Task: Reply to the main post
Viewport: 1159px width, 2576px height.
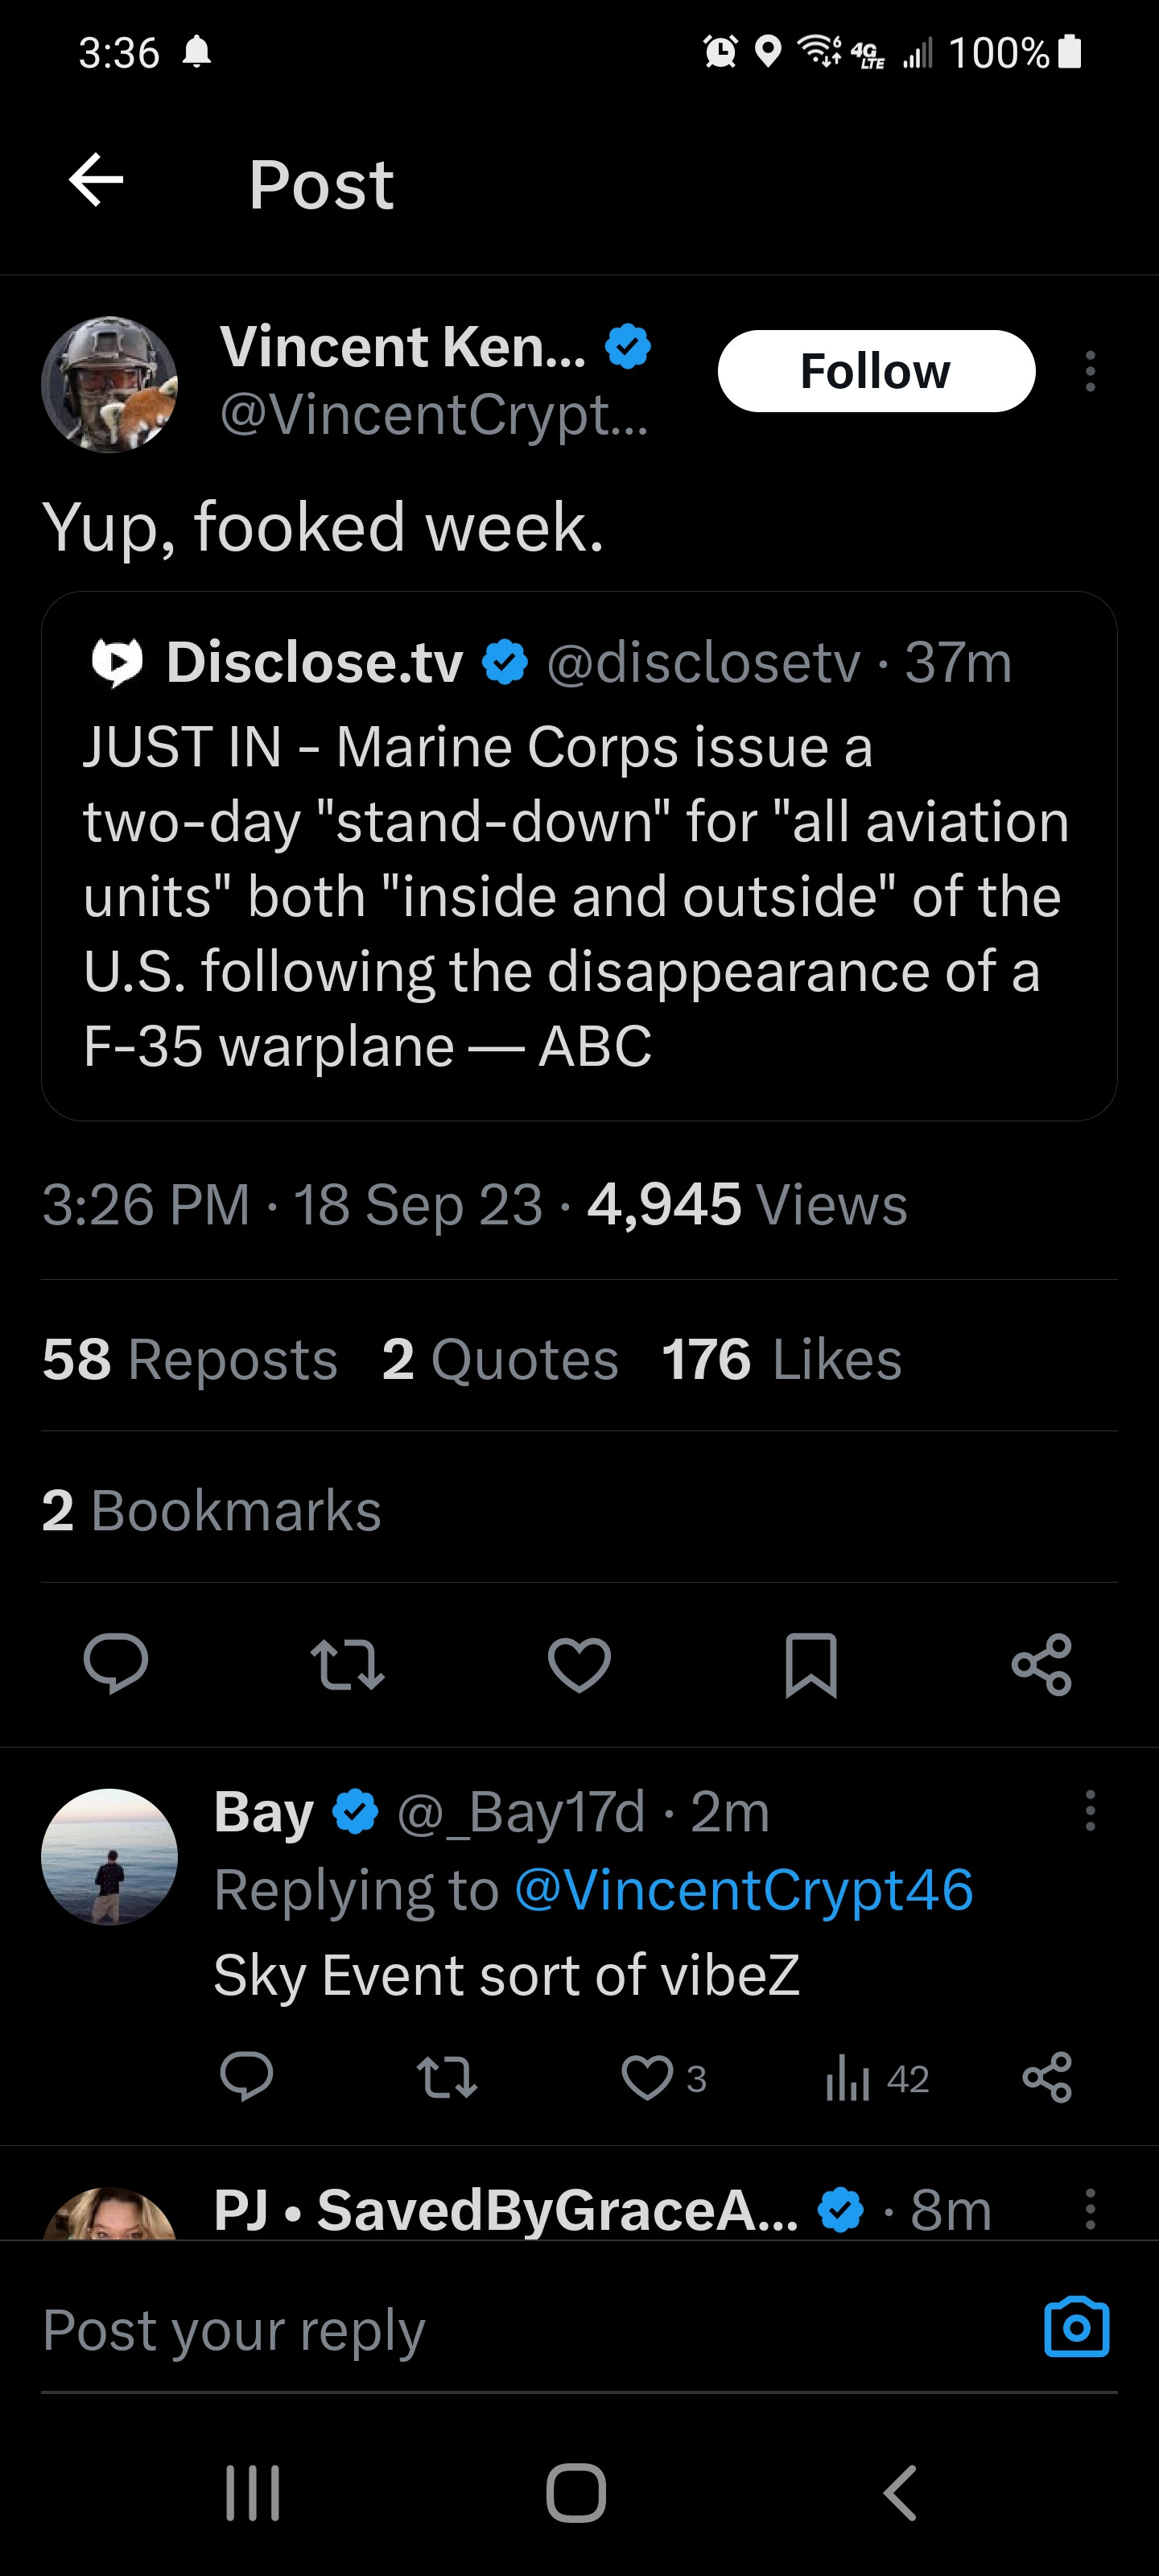Action: tap(116, 1664)
